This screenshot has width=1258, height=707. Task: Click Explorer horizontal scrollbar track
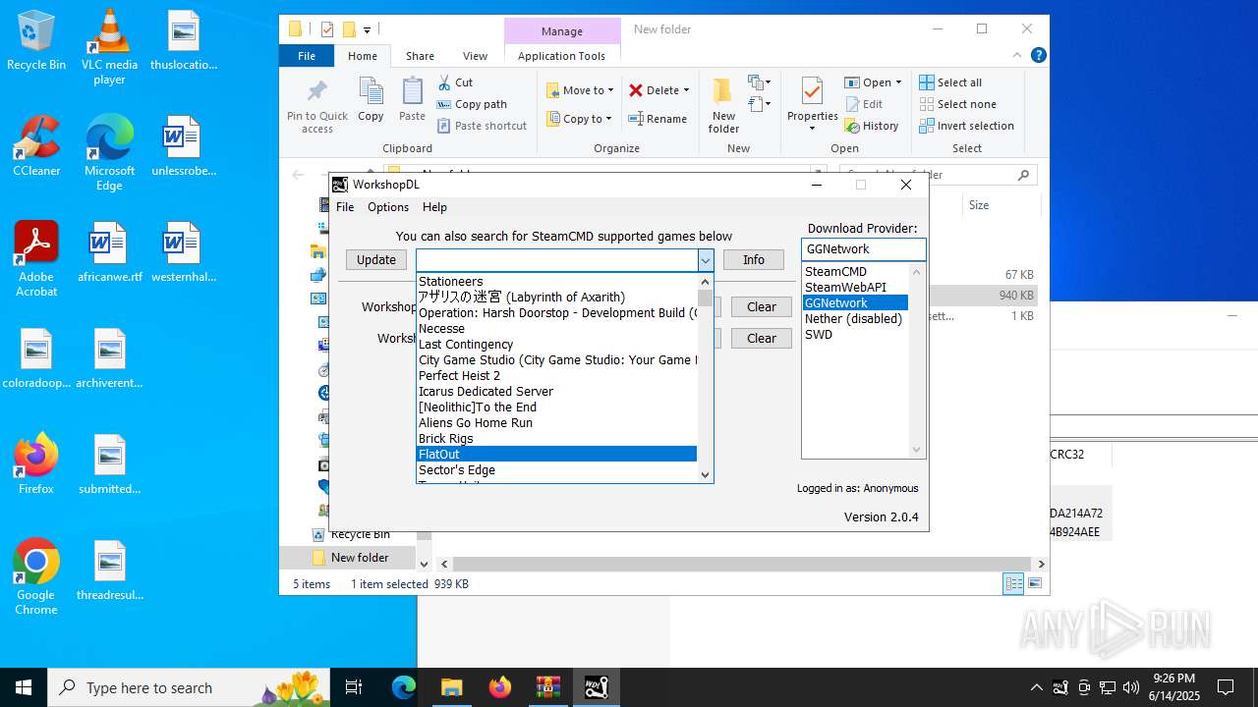(742, 564)
